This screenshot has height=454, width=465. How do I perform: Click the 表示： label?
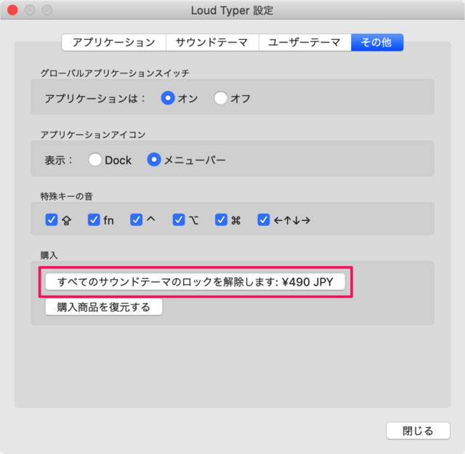click(x=59, y=161)
